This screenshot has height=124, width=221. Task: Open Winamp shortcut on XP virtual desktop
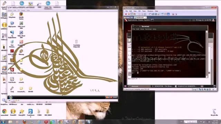click(x=21, y=51)
